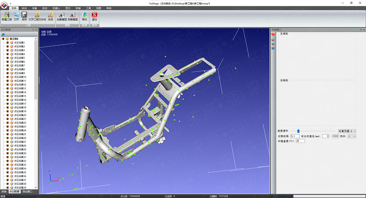Toggle the eye icon for 新工程6
Image resolution: width=366 pixels, height=198 pixels.
[x=3, y=39]
